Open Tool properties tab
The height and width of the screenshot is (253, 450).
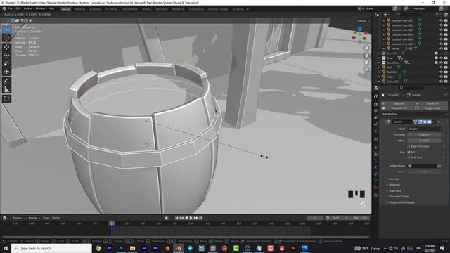tap(375, 96)
